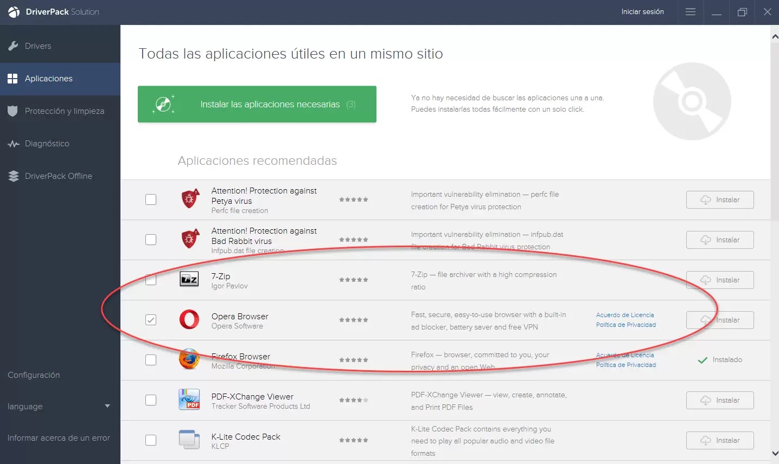Viewport: 779px width, 464px height.
Task: Install PDF-XChange Viewer
Action: pyautogui.click(x=720, y=400)
